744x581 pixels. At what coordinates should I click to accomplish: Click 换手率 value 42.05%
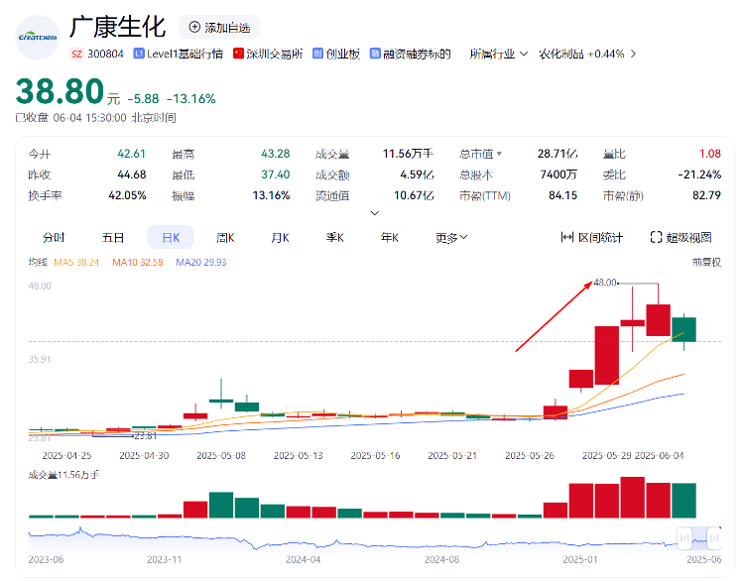coord(127,195)
